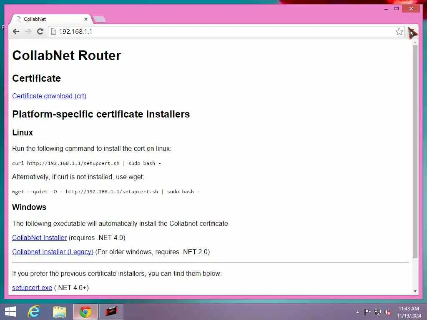Click the 'CollabNet Router' heading
Image resolution: width=427 pixels, height=320 pixels.
click(x=66, y=55)
